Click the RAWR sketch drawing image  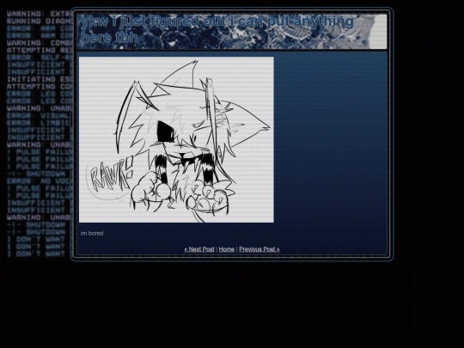coord(176,140)
